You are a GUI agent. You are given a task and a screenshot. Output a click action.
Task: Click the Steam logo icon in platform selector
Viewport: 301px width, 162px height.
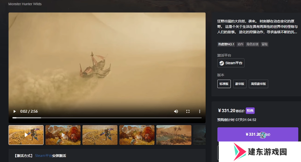pos(222,63)
